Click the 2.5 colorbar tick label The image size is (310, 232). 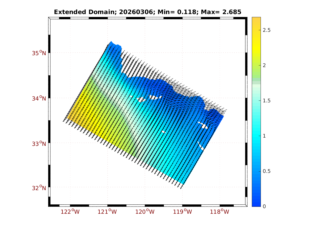pyautogui.click(x=266, y=30)
